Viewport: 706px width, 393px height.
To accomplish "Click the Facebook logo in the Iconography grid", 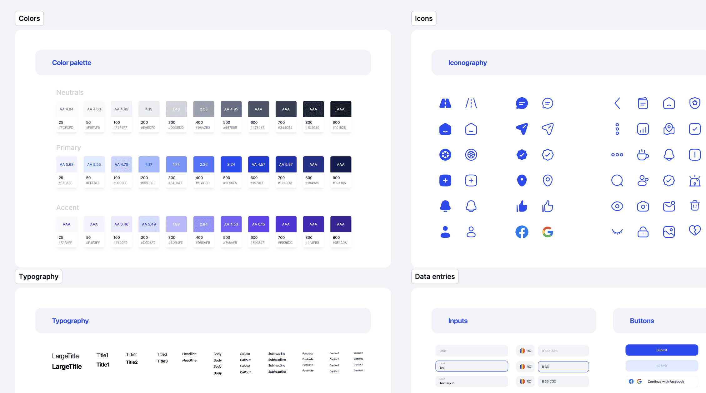I will (x=522, y=232).
